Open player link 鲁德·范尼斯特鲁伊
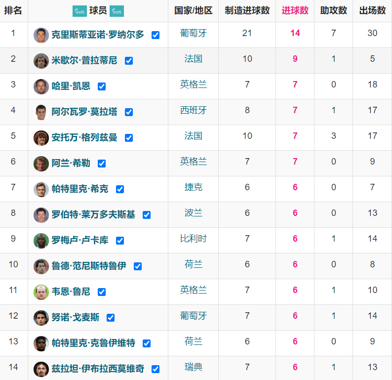The width and height of the screenshot is (392, 380). point(89,266)
